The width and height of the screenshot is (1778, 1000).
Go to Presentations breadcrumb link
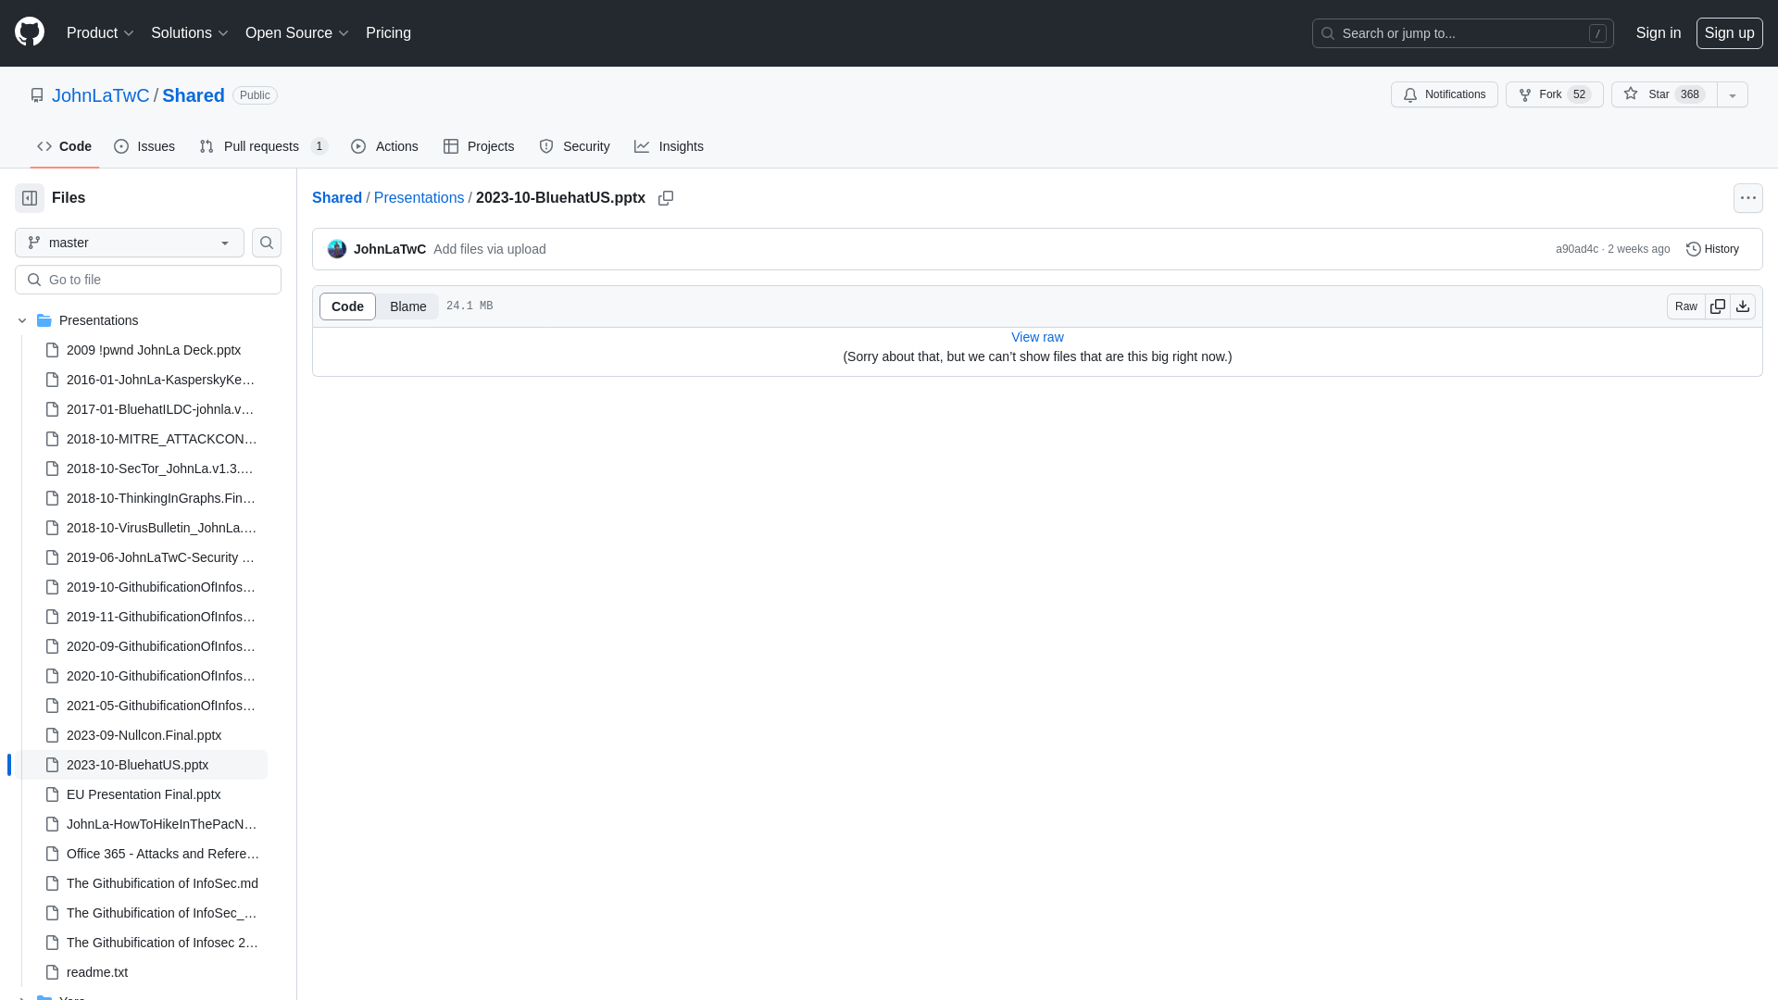[x=419, y=198]
